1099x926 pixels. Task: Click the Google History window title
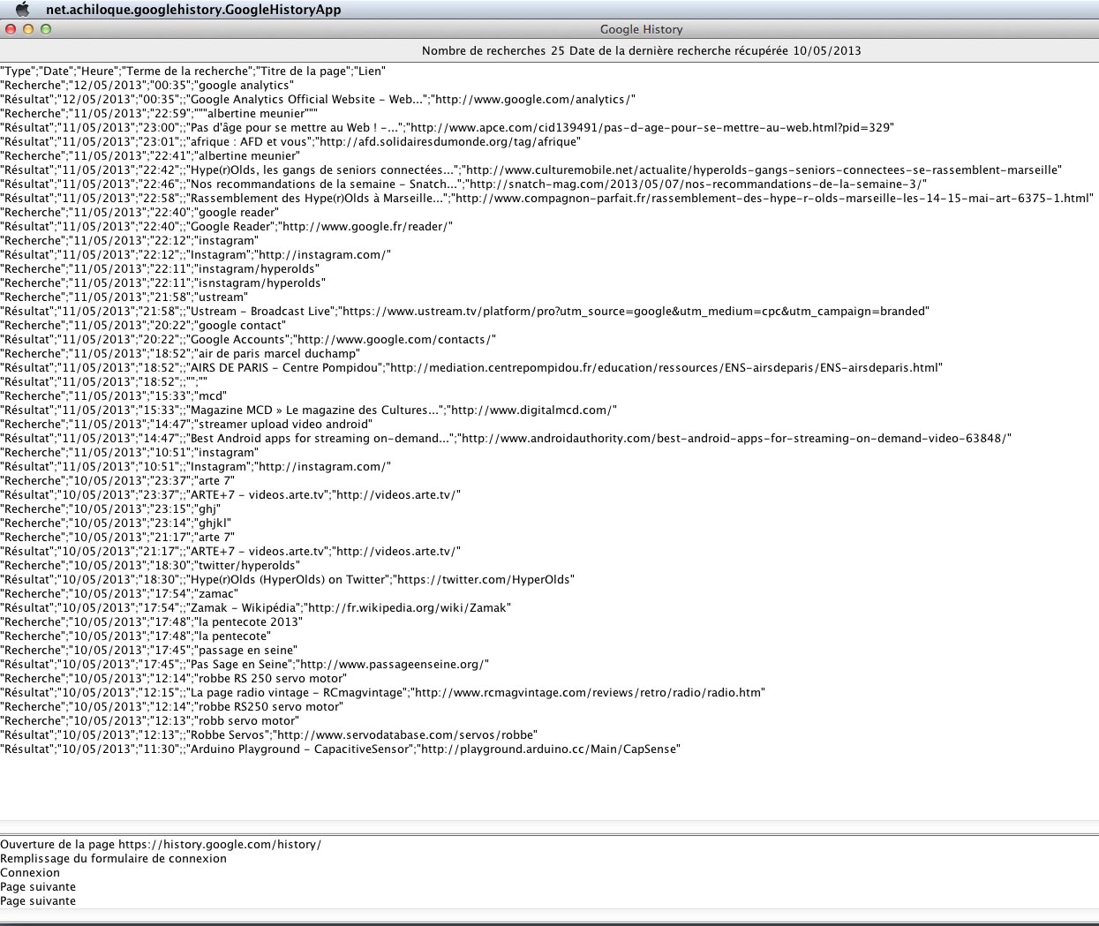point(642,29)
